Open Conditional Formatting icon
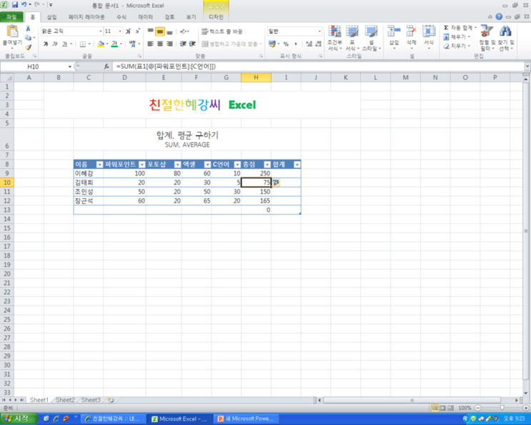The image size is (531, 425). (334, 31)
